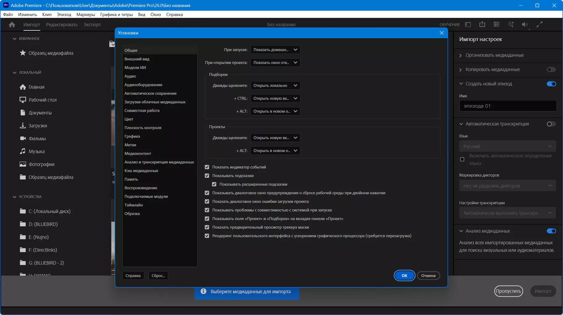Click the G: (BLUEBIRD - 2) folder icon
563x315 pixels.
pos(23,262)
